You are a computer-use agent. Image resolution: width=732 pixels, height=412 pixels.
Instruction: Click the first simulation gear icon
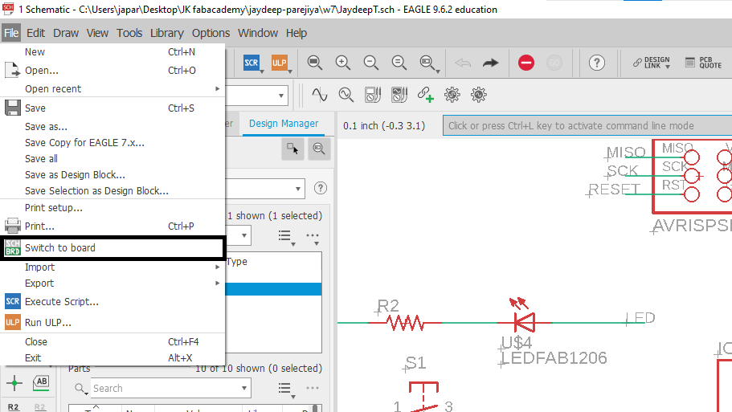(452, 95)
